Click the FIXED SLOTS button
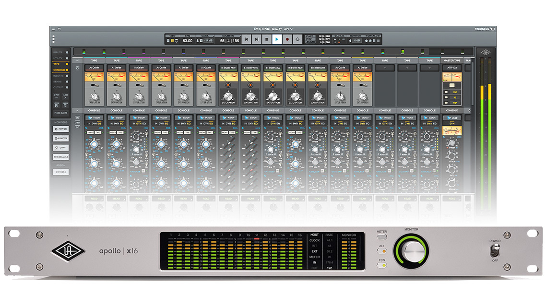The image size is (546, 307). coord(61,113)
